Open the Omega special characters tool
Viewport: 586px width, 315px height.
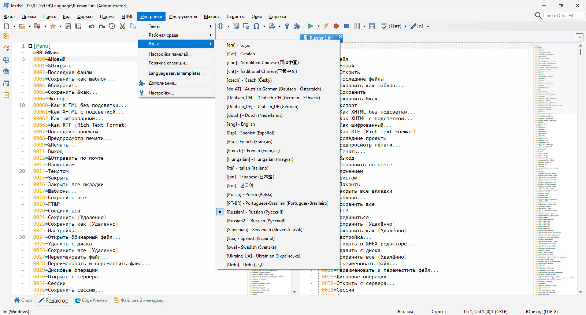tap(256, 26)
